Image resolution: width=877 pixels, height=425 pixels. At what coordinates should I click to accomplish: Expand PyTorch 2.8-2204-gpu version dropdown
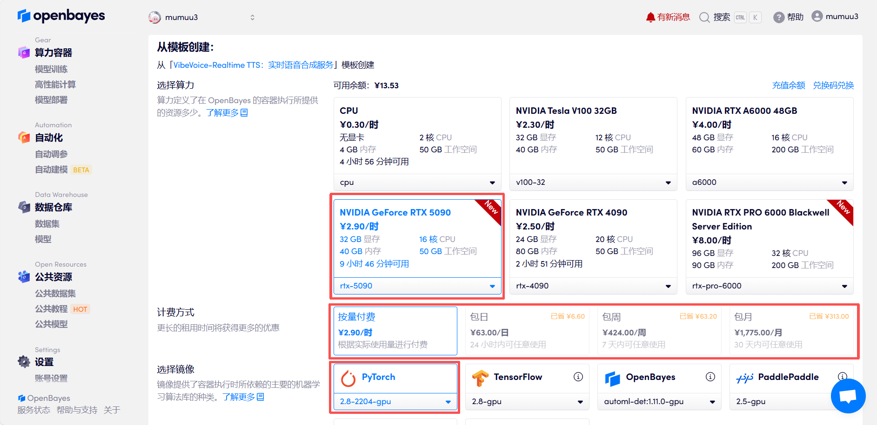[x=395, y=401]
